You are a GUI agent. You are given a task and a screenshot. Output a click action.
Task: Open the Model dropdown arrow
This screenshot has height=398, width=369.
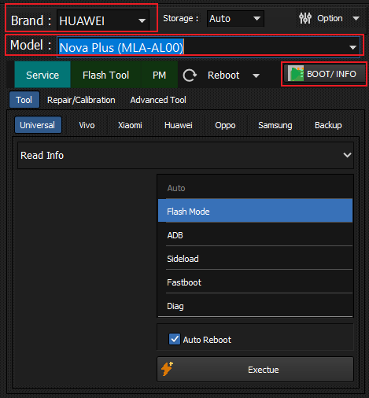pyautogui.click(x=352, y=47)
